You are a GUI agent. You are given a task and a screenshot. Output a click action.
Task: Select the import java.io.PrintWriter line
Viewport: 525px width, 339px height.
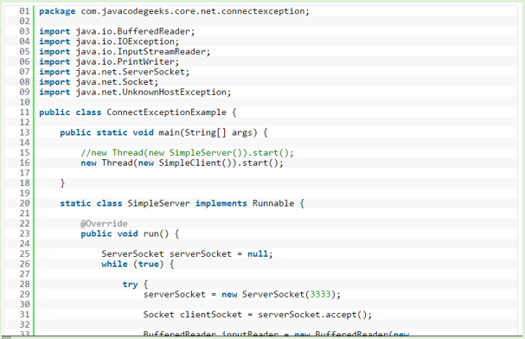pos(109,61)
